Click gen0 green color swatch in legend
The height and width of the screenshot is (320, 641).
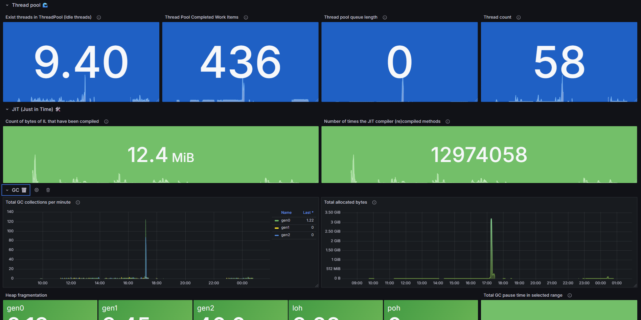point(277,221)
